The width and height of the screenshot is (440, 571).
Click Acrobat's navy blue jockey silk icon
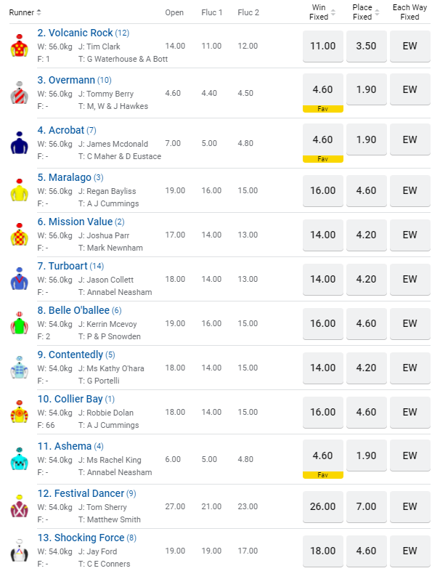click(x=18, y=143)
